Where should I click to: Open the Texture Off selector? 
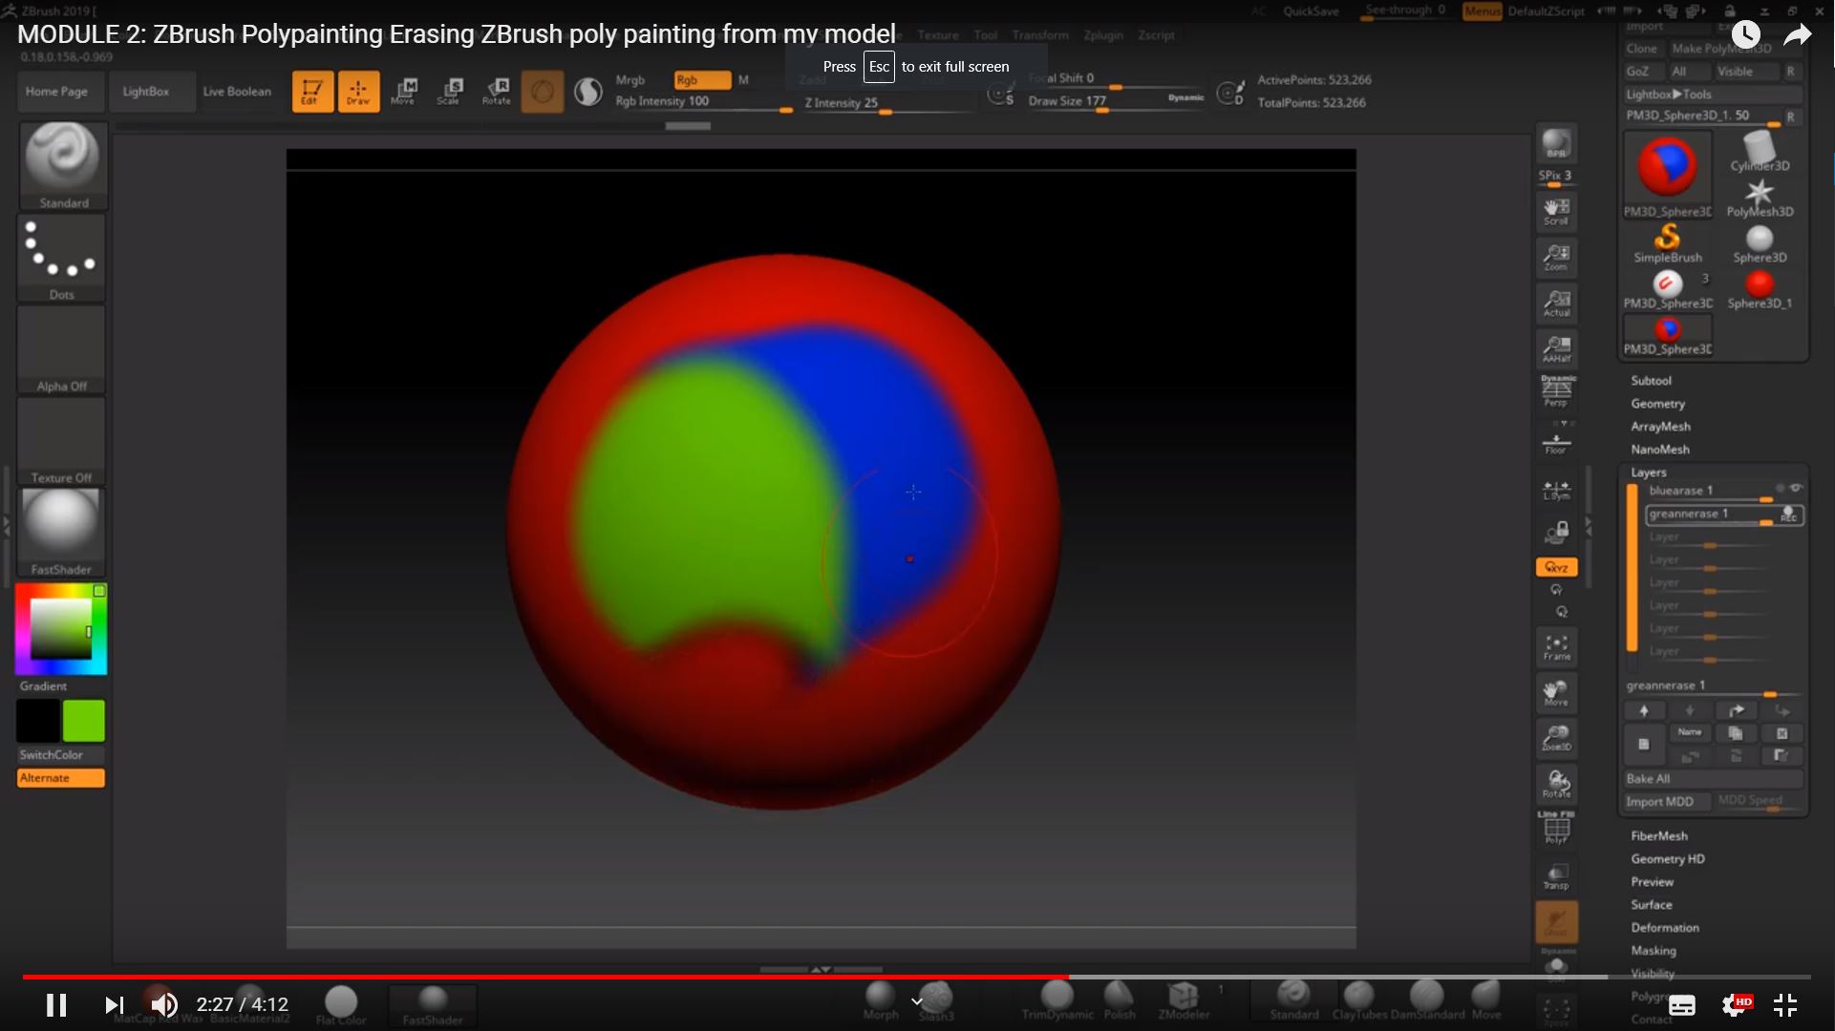pos(62,441)
